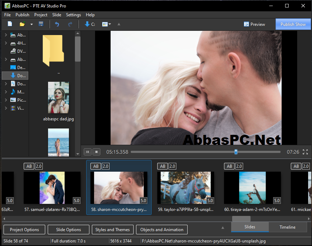Screen dimensions: 312x246
Task: Click the Undo arrow icon
Action: 57,24
